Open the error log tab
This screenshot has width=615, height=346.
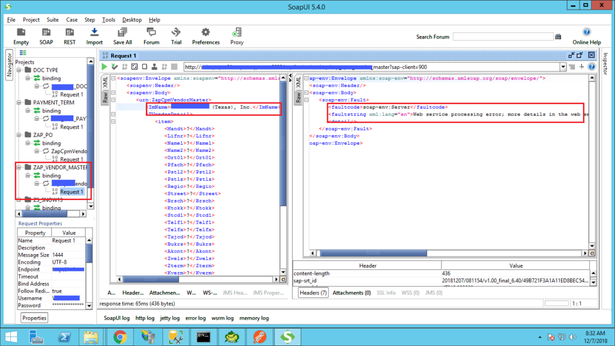pos(195,318)
